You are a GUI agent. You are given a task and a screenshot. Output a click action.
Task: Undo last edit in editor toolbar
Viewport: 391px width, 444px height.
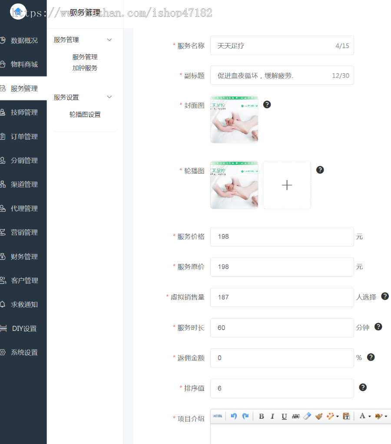click(234, 416)
